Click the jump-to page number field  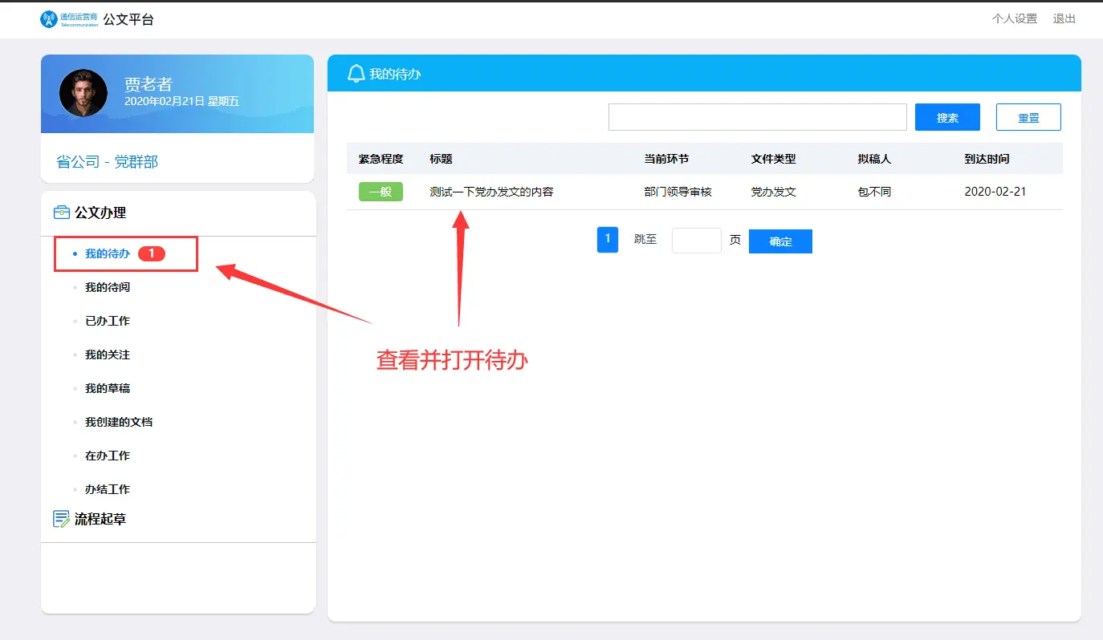pyautogui.click(x=697, y=241)
